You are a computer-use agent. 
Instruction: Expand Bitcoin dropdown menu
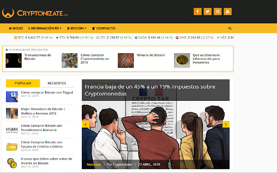77,28
